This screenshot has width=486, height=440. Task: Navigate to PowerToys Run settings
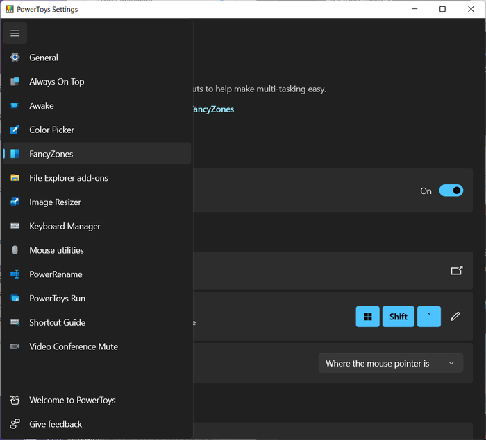[x=57, y=299]
